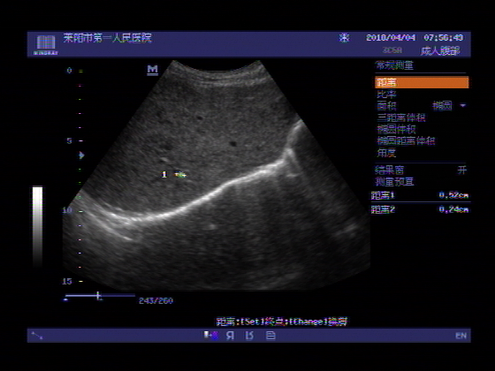
Task: Select the highlighted 距离 measurement item
Action: pyautogui.click(x=422, y=83)
